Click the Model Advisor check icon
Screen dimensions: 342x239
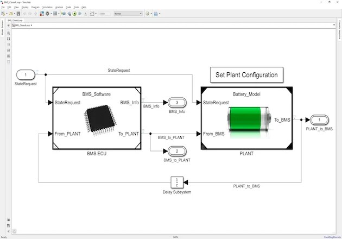148,14
